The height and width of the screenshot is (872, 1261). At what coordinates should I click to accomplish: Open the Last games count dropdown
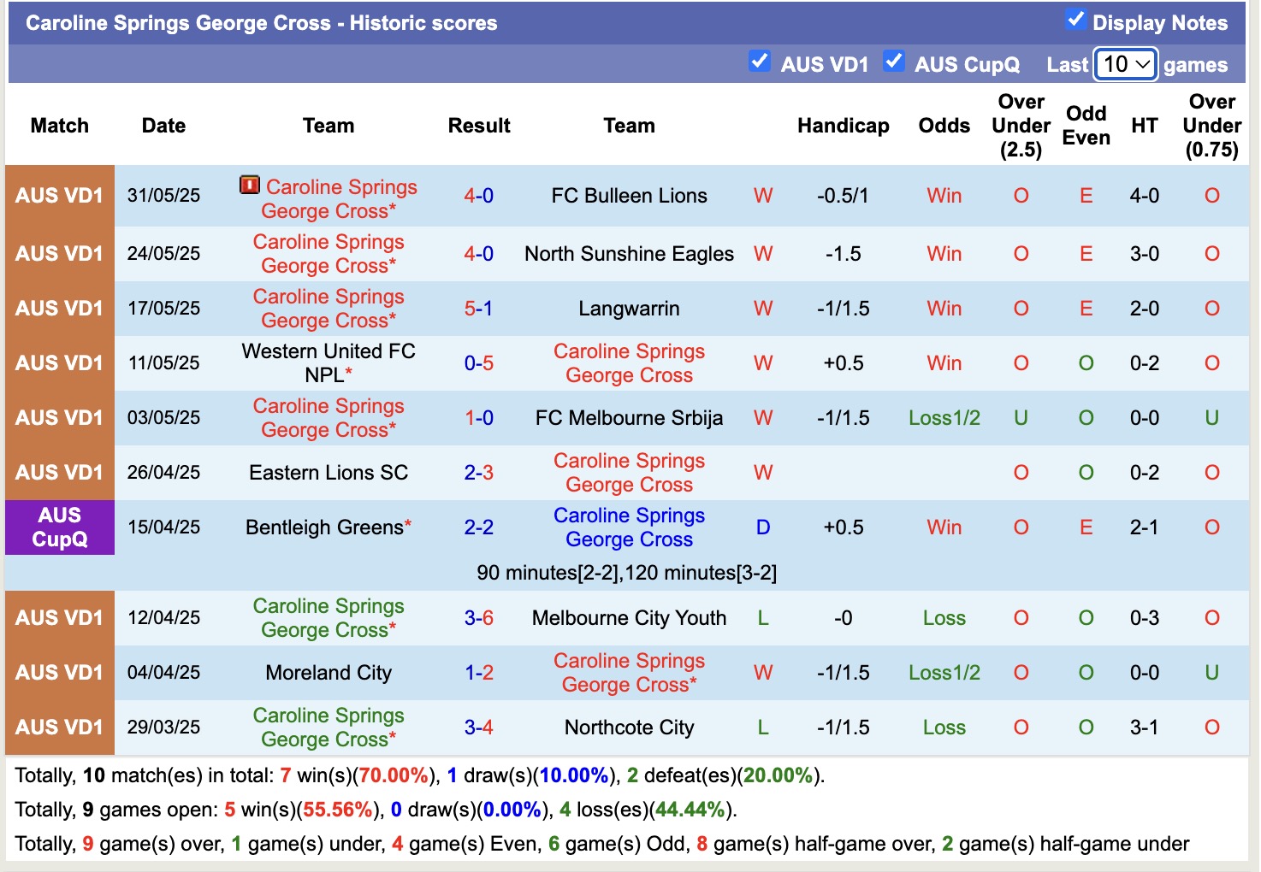click(1125, 63)
